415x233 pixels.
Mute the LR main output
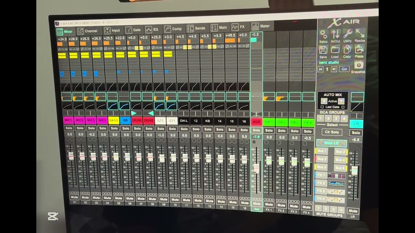(353, 211)
